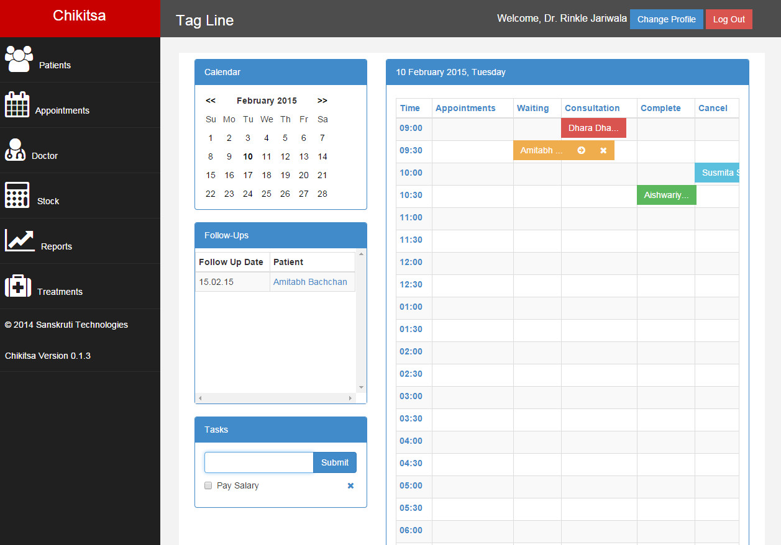Cancel Amitabh appointment with X icon
This screenshot has width=781, height=545.
pos(603,150)
